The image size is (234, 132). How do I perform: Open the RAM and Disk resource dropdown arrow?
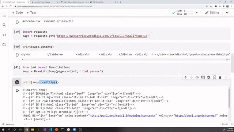pyautogui.click(x=197, y=13)
